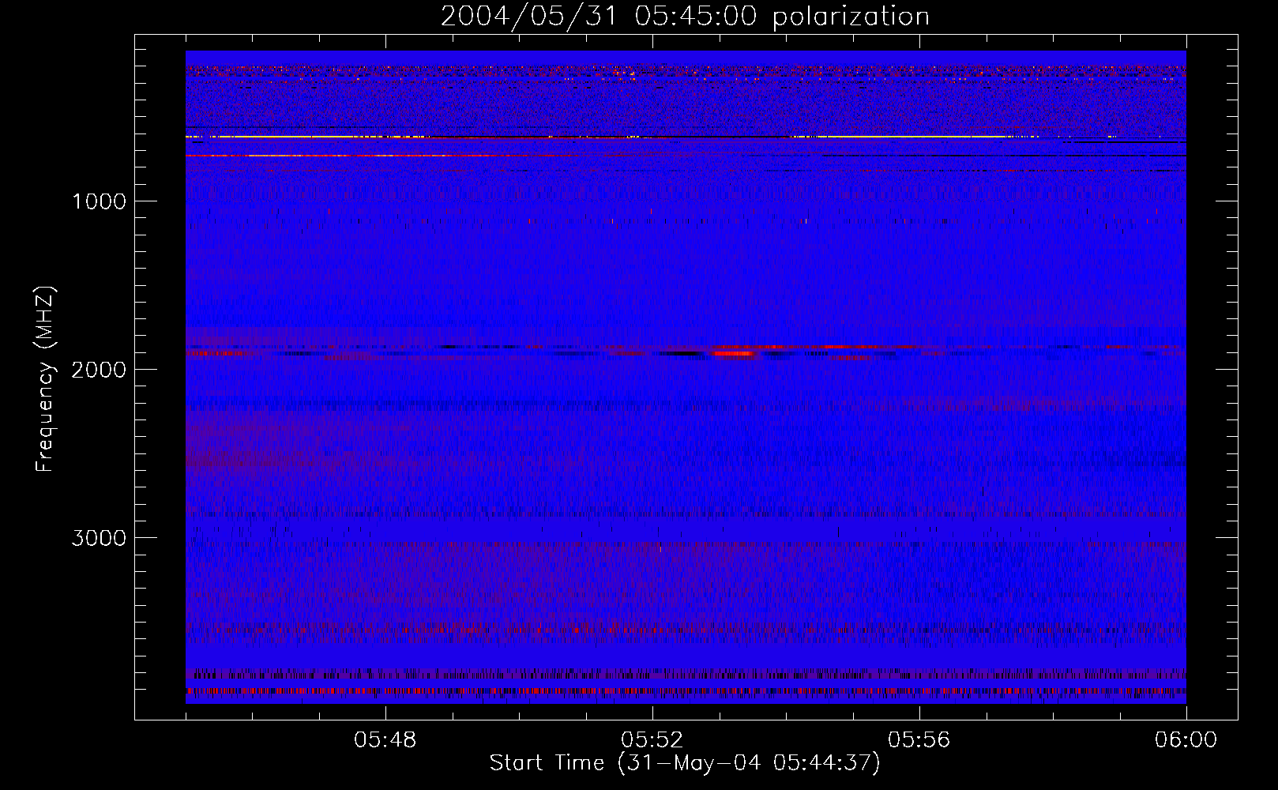Click the 1000 frequency tick label
Screen dimensions: 1278x790
(99, 201)
